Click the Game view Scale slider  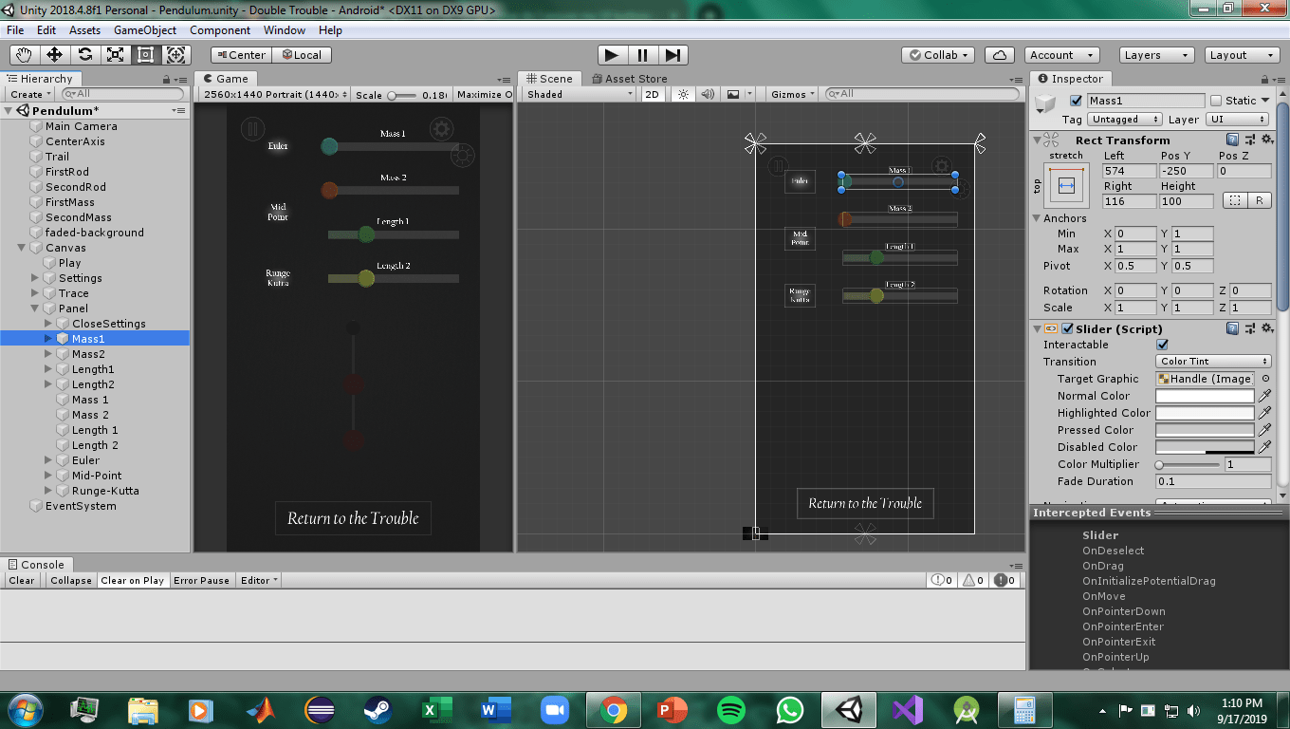tap(401, 95)
